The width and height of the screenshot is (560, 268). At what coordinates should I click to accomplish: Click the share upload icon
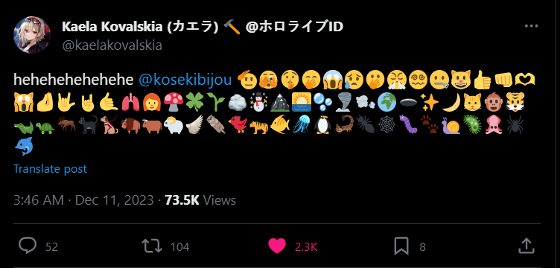pyautogui.click(x=526, y=246)
